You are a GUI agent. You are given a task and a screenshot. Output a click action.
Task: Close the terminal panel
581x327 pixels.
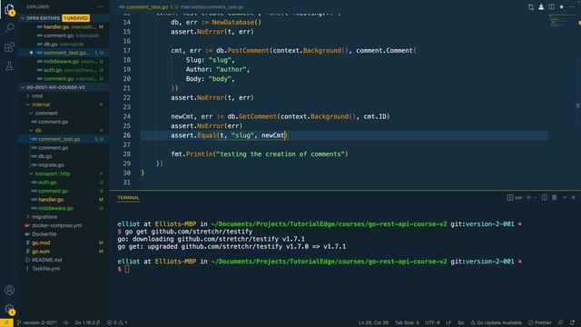click(573, 198)
